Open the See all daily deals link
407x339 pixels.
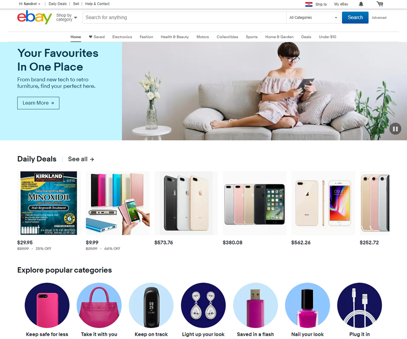click(81, 159)
